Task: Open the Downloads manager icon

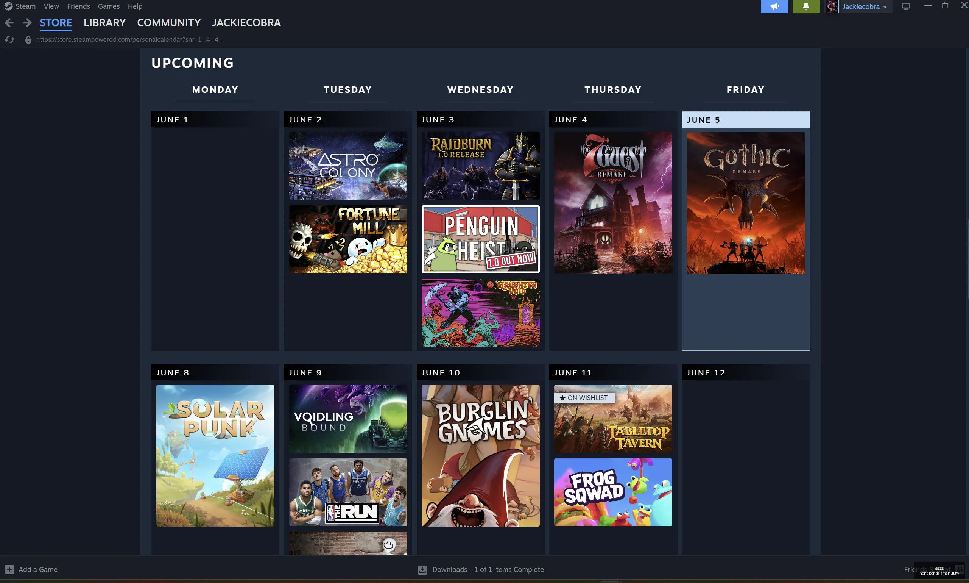Action: click(422, 570)
